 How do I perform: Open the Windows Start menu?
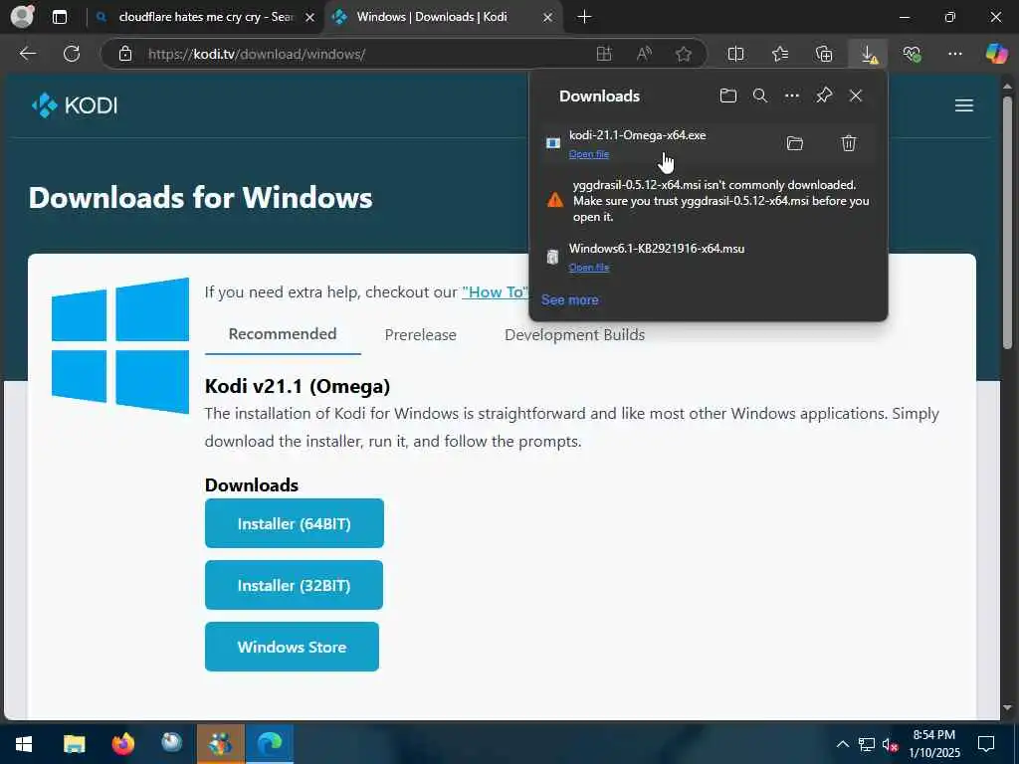[x=24, y=744]
